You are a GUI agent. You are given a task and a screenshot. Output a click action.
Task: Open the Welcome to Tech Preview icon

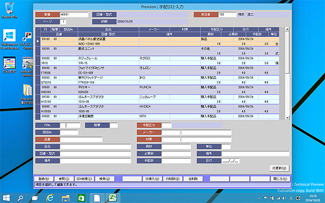pyautogui.click(x=9, y=40)
